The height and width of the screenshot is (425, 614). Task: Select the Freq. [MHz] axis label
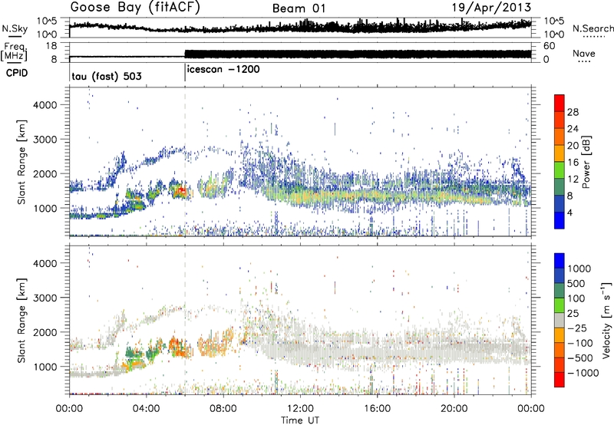point(14,52)
